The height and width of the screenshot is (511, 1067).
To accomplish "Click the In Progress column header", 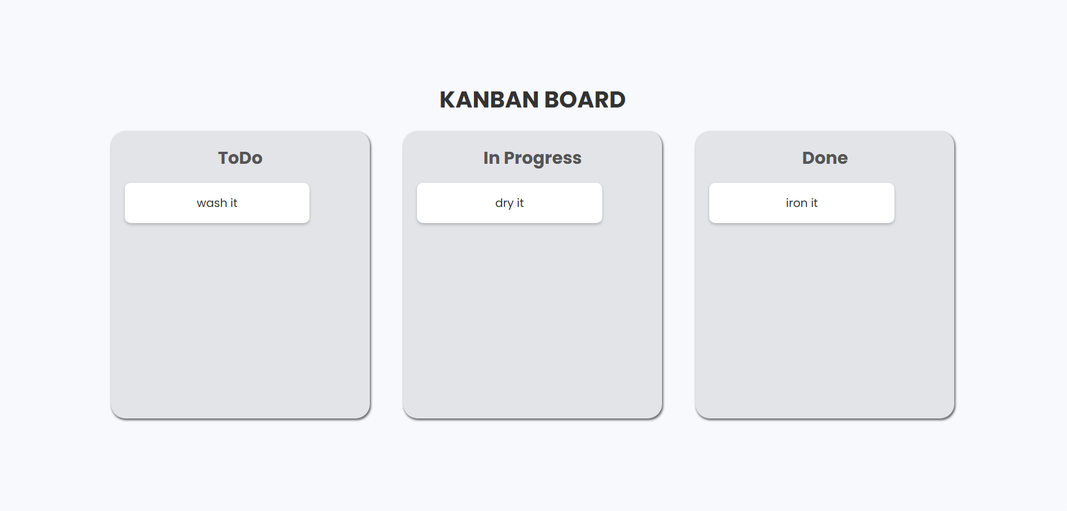I will coord(532,157).
